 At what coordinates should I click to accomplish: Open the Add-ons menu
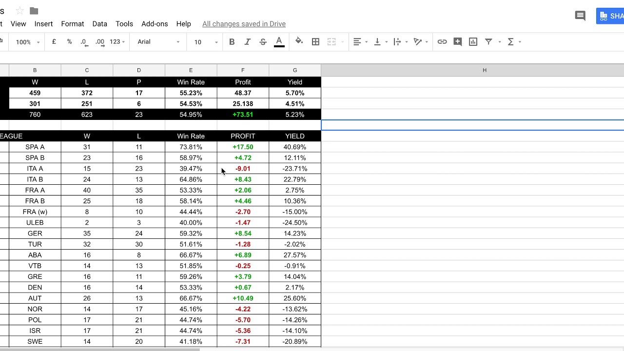click(155, 23)
